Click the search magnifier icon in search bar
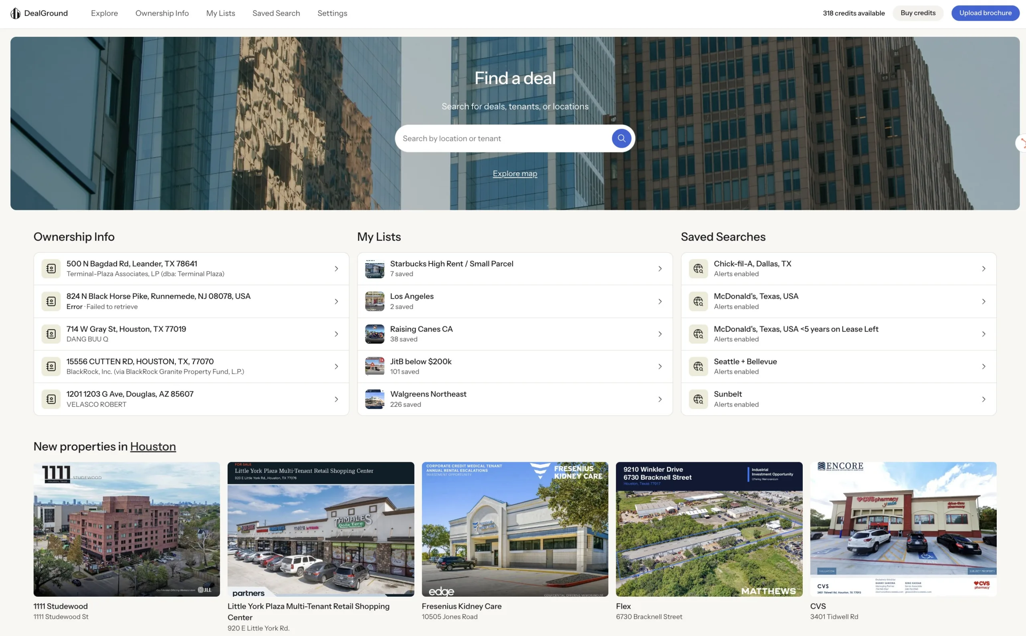This screenshot has height=636, width=1026. pyautogui.click(x=621, y=138)
